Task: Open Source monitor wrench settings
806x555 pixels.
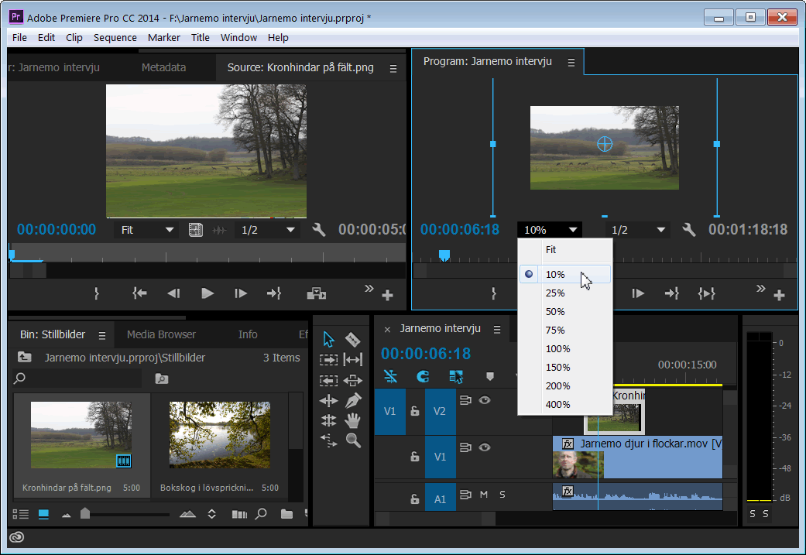Action: click(318, 230)
